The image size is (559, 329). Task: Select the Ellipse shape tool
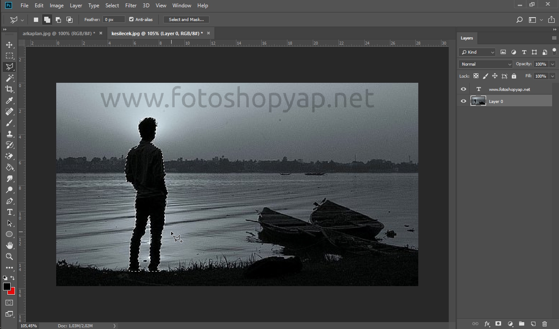(9, 234)
